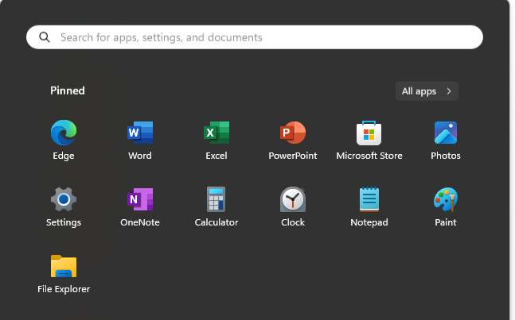Open the Settings gear icon

pyautogui.click(x=64, y=199)
